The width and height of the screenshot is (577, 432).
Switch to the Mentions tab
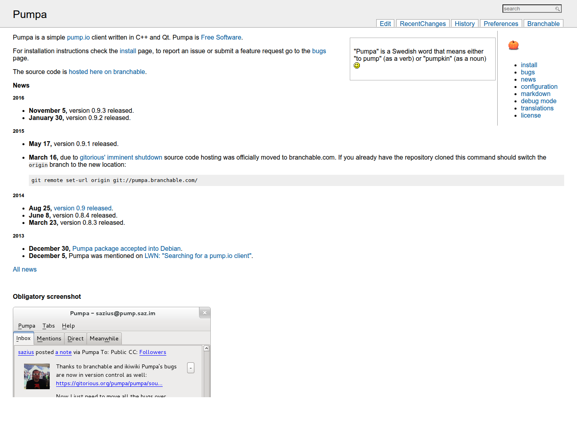pos(49,338)
